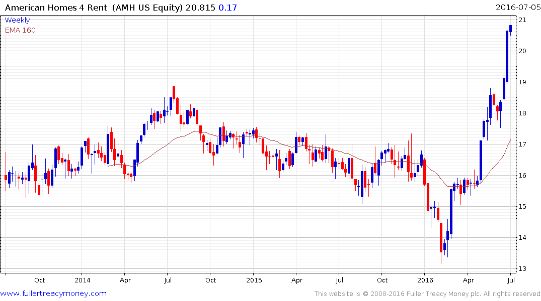Click the y-axis price label 20

522,51
